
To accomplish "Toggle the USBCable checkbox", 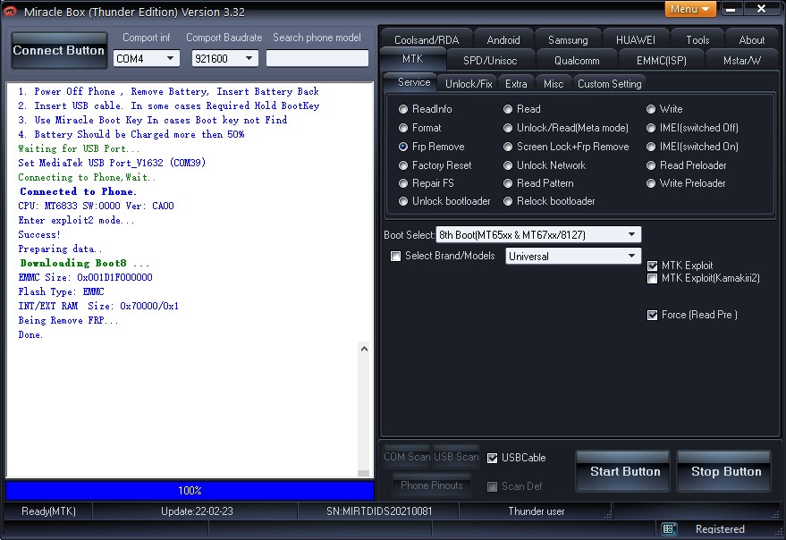I will pyautogui.click(x=492, y=458).
